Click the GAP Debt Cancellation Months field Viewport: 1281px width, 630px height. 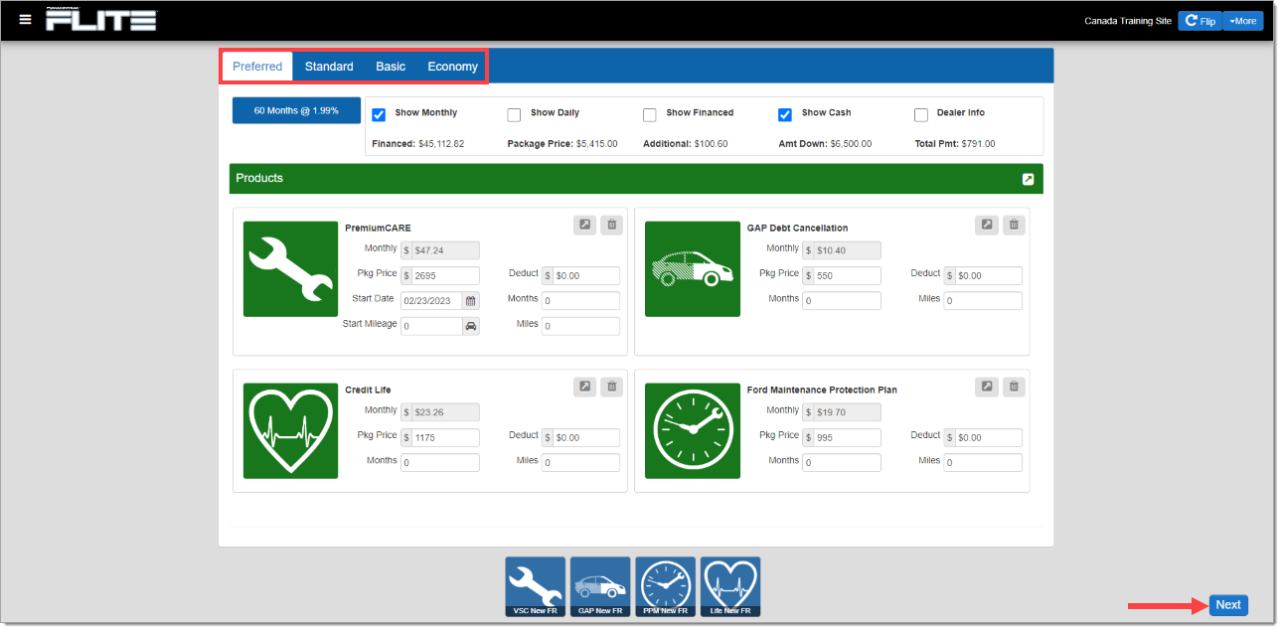(x=842, y=301)
